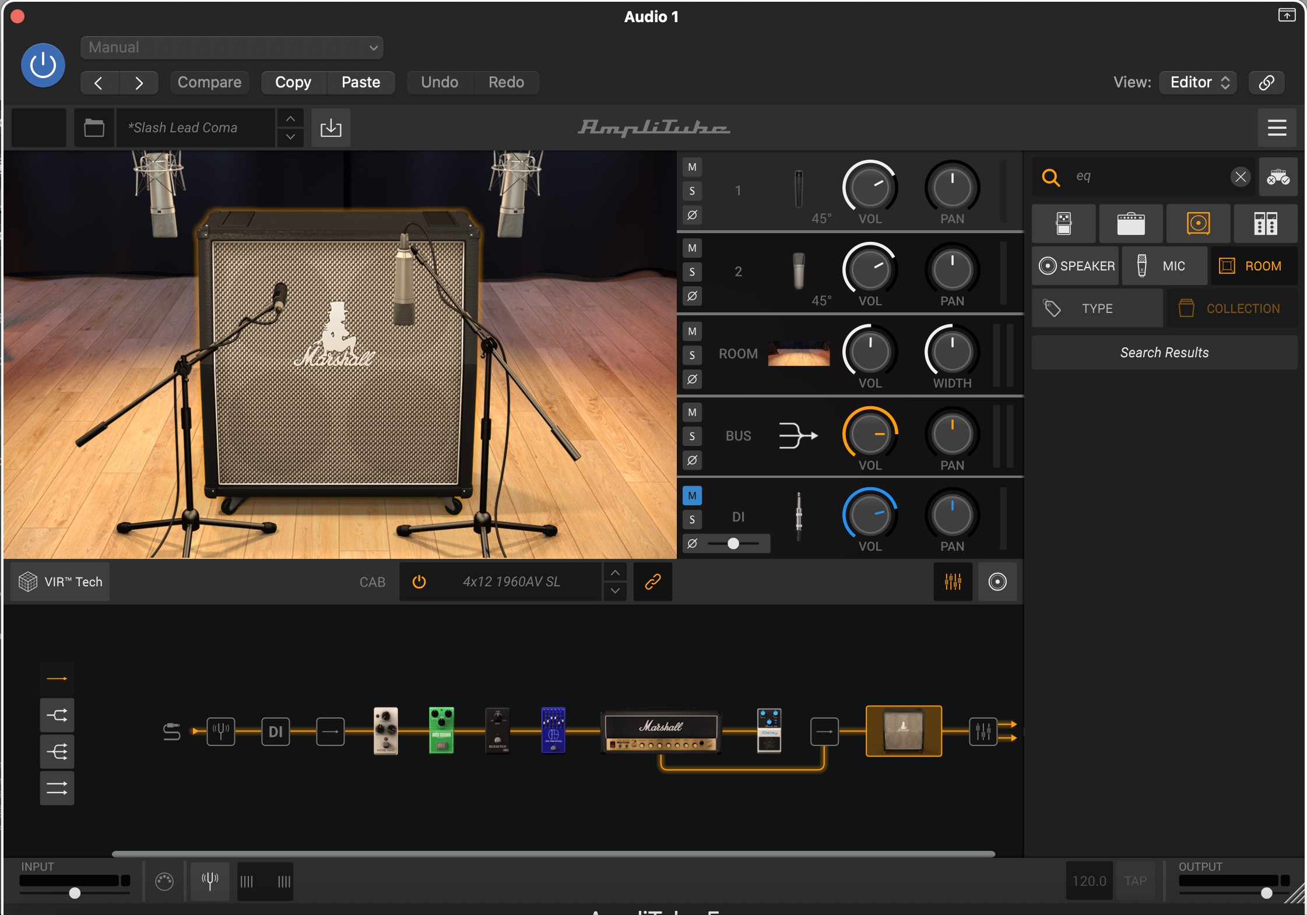Select next preset with down arrow near Slash Lead Coma

coord(290,137)
